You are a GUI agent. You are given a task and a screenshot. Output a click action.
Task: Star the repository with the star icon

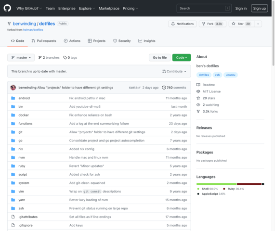233,24
